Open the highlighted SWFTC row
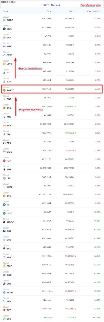The image size is (104, 322). pyautogui.click(x=52, y=89)
